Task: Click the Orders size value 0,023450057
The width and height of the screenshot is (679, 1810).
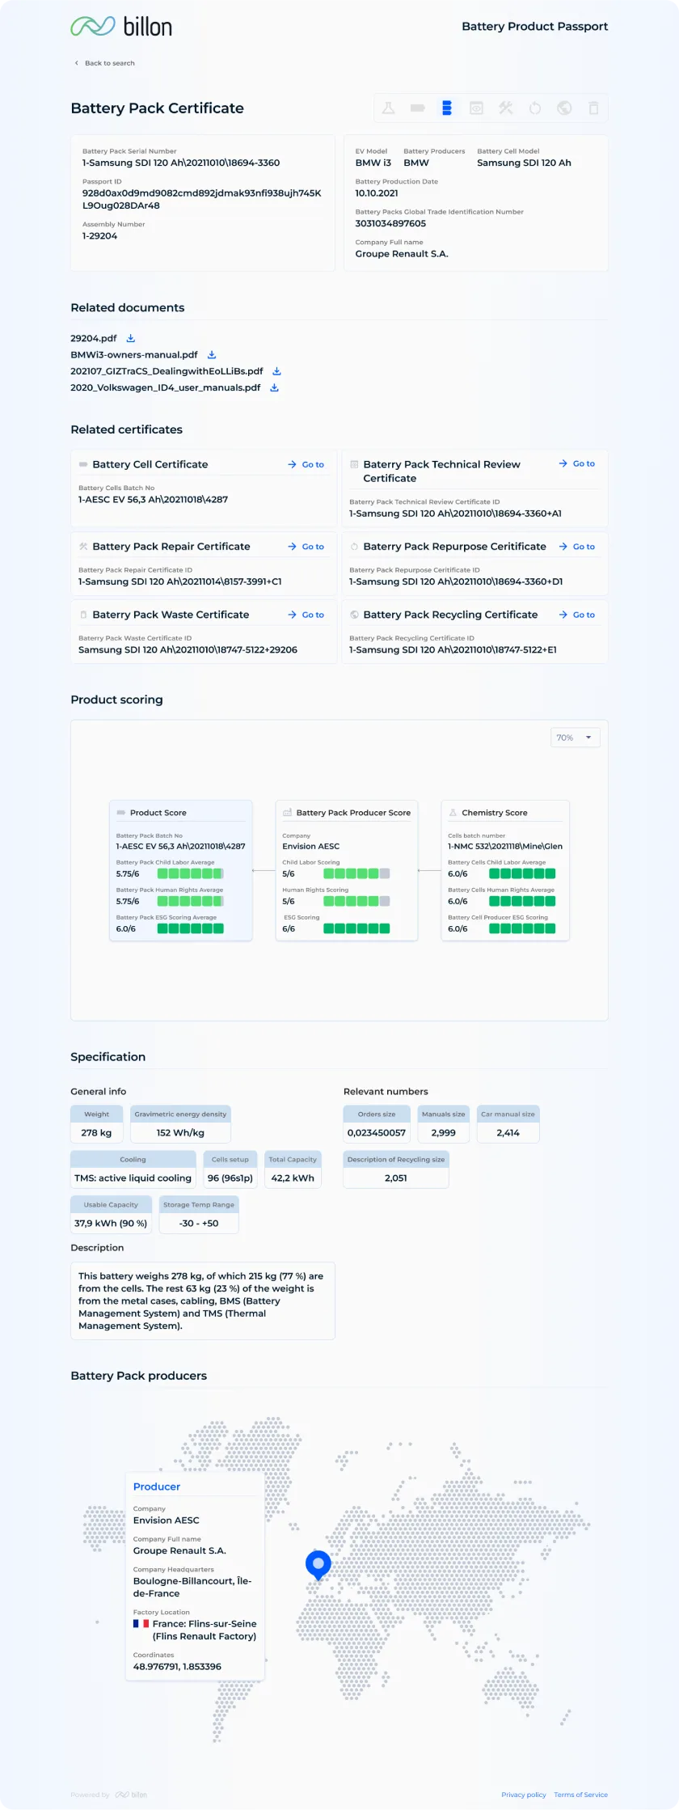Action: (x=377, y=1133)
